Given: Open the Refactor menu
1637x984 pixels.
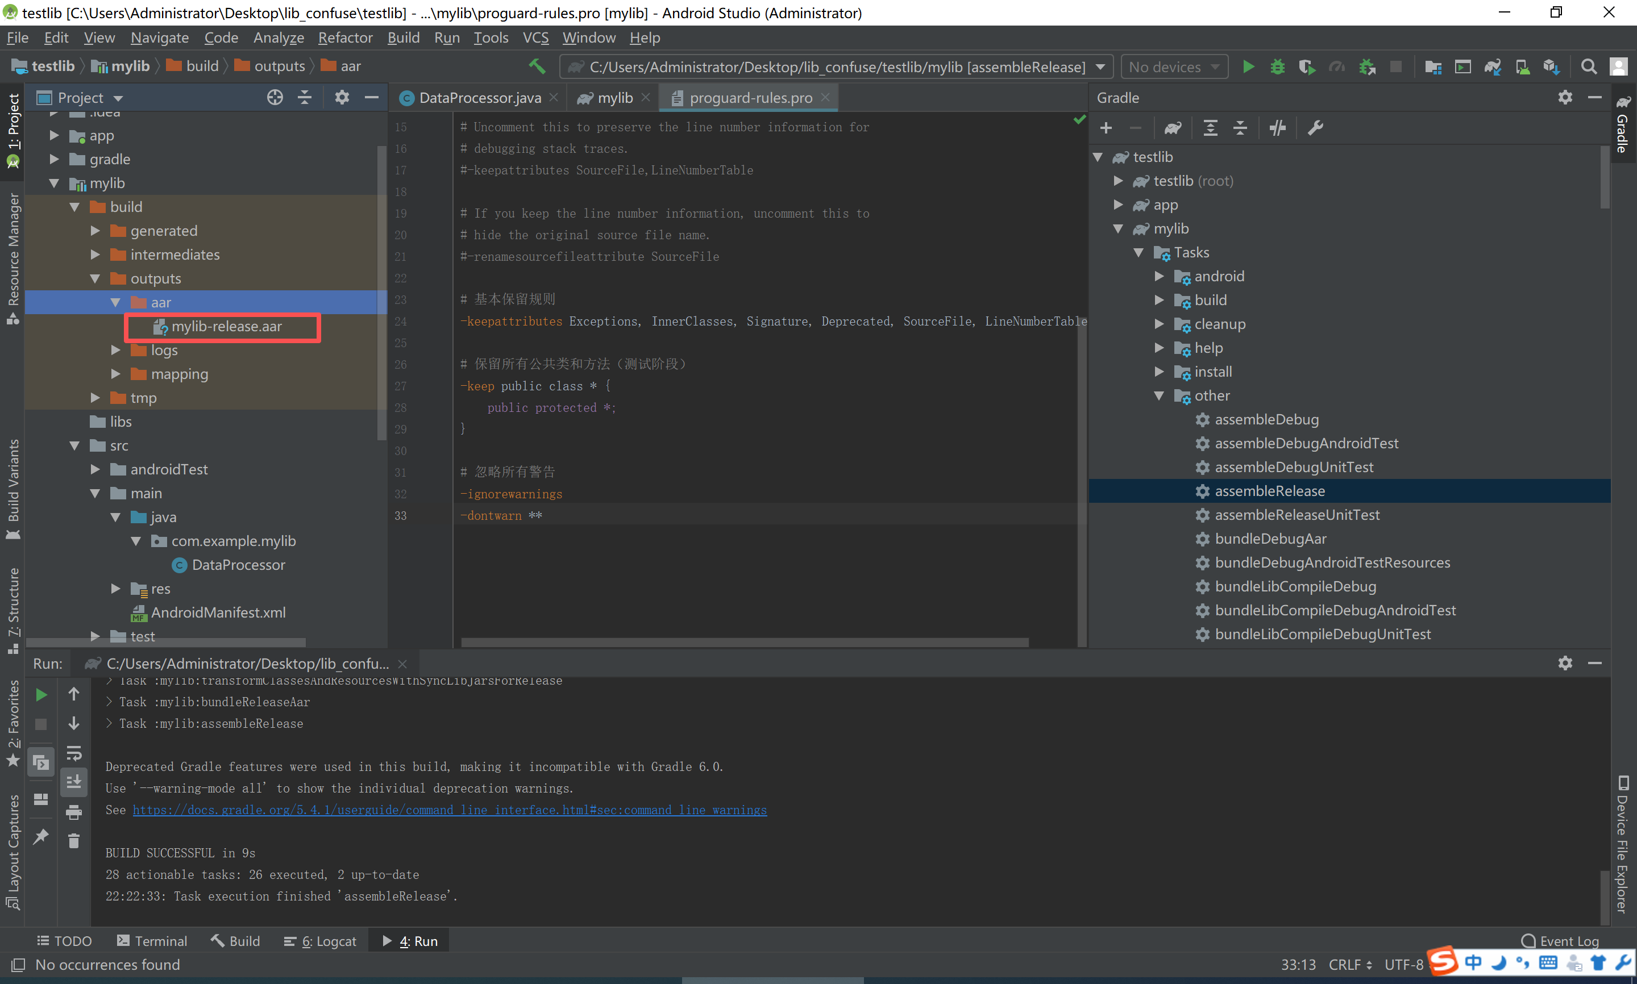Looking at the screenshot, I should (x=345, y=38).
